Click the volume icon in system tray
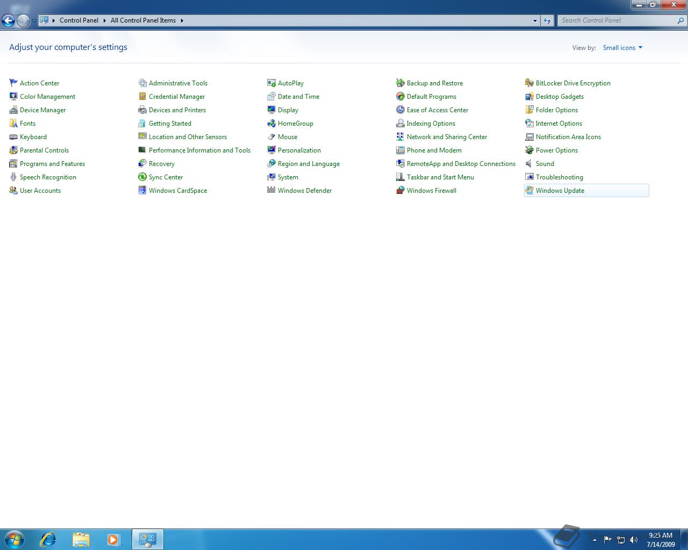Viewport: 688px width, 550px height. (x=634, y=539)
